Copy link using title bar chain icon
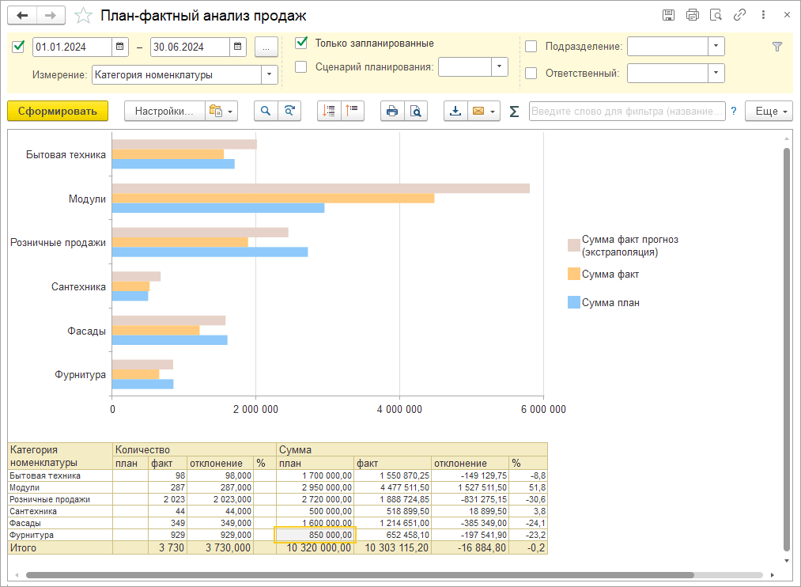Viewport: 801px width, 587px height. point(739,15)
